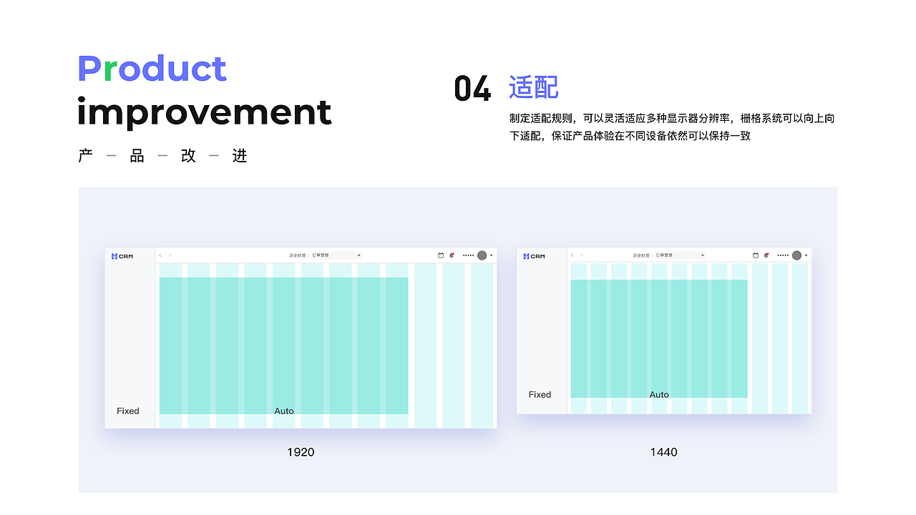The width and height of the screenshot is (916, 515).
Task: Click the 'improvement' heading text
Action: coord(205,112)
